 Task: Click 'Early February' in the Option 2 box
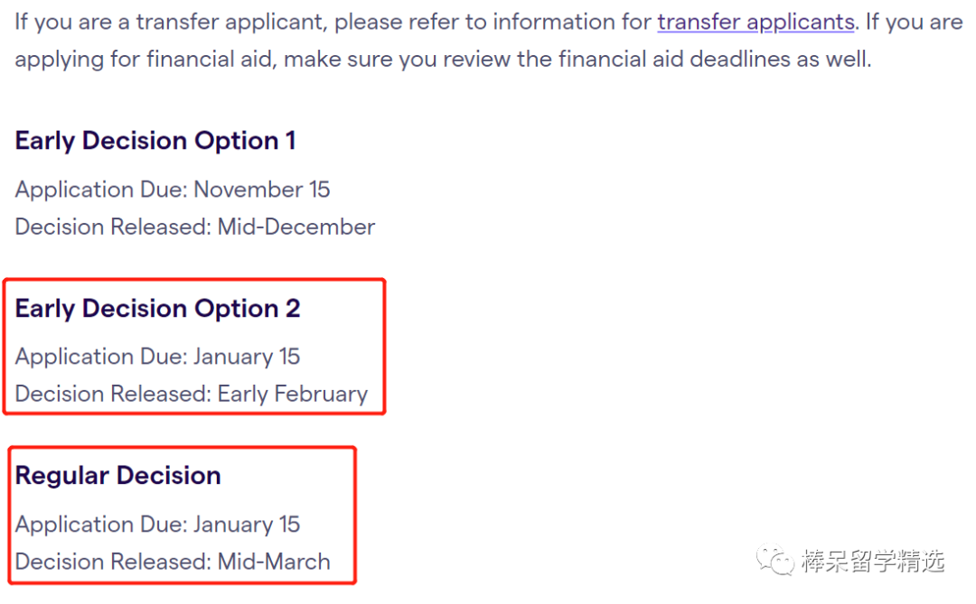pyautogui.click(x=293, y=394)
